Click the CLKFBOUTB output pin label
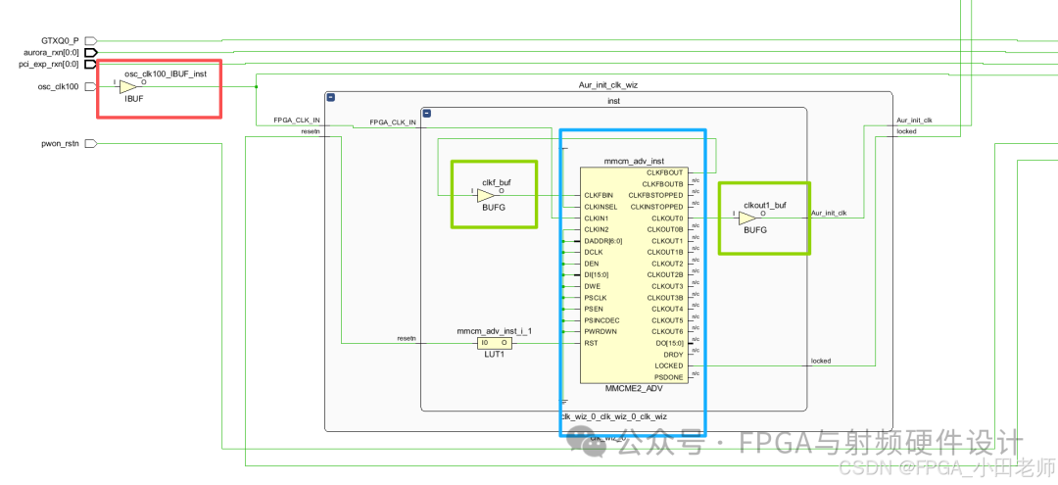 pos(662,184)
